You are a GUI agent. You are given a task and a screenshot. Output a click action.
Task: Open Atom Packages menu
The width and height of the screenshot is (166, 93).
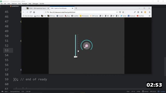click(25, 4)
